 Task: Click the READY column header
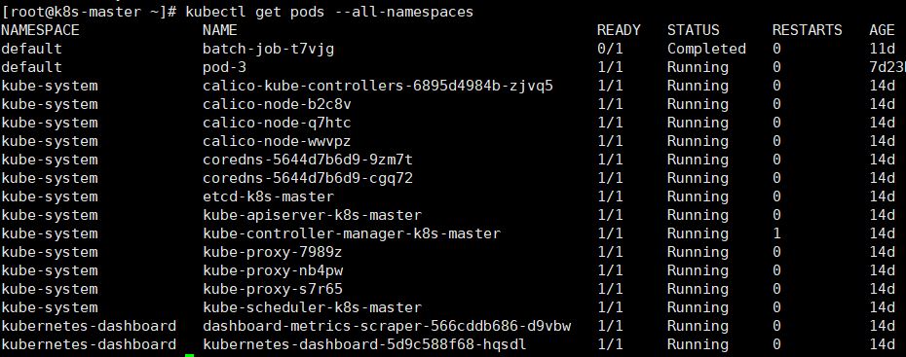pyautogui.click(x=619, y=30)
